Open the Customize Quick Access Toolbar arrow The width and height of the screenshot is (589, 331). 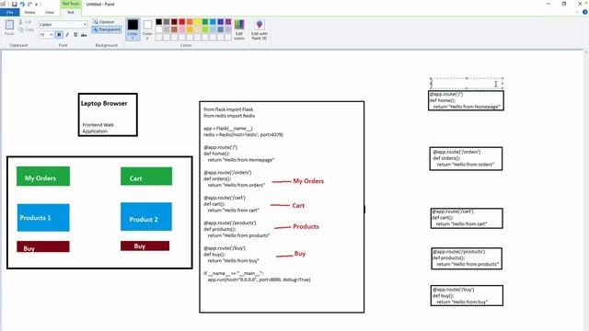pos(37,5)
